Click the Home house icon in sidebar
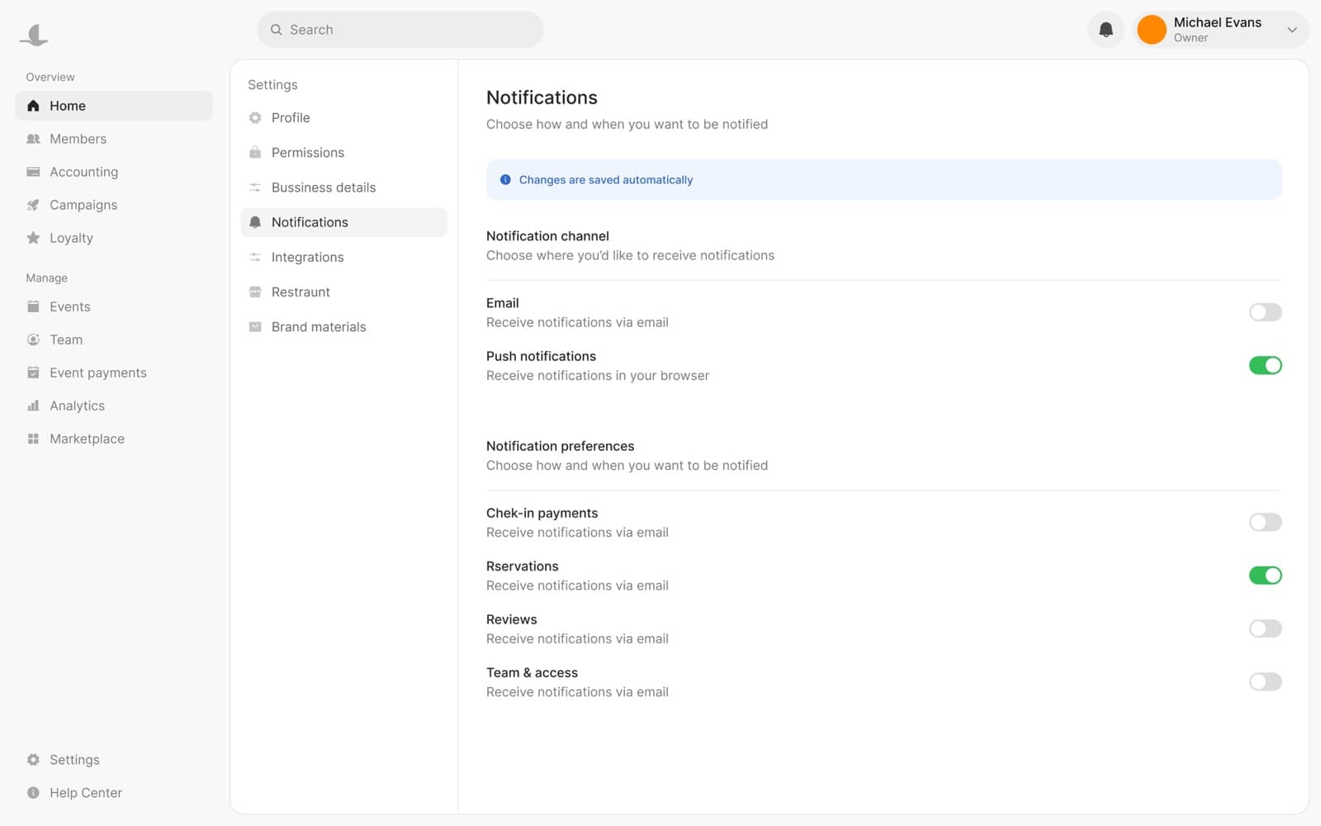This screenshot has width=1321, height=826. tap(33, 106)
